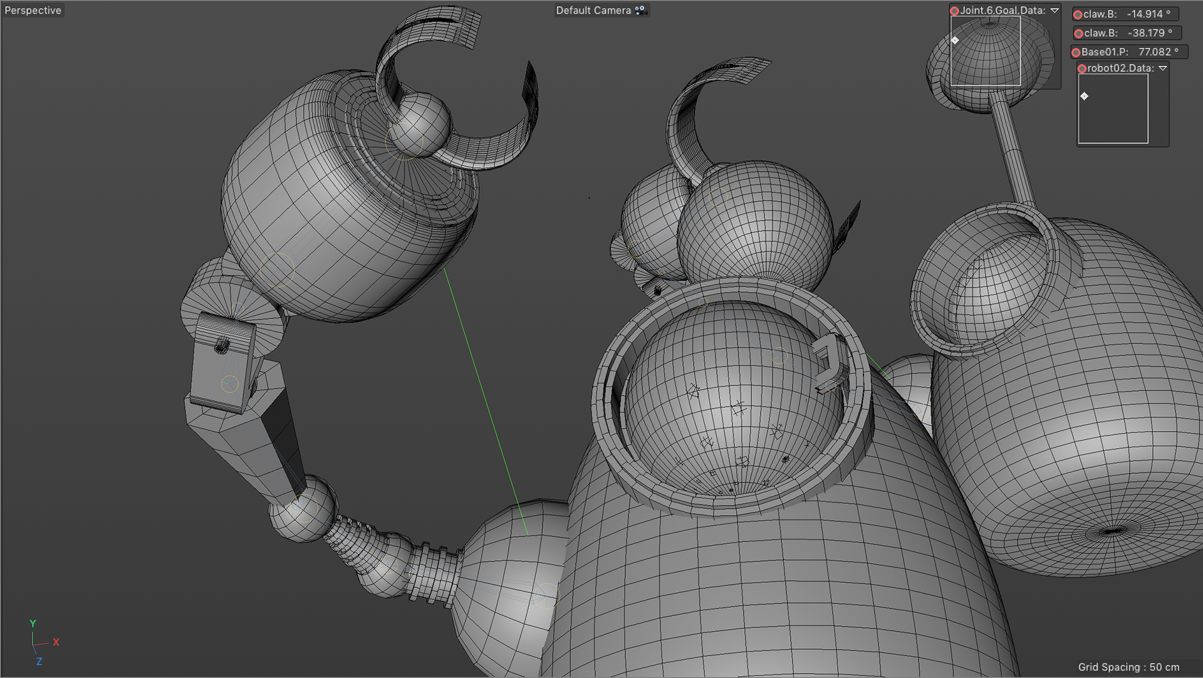Click the diamond handle in Joint.6.Goal pad
The height and width of the screenshot is (678, 1203).
[955, 40]
